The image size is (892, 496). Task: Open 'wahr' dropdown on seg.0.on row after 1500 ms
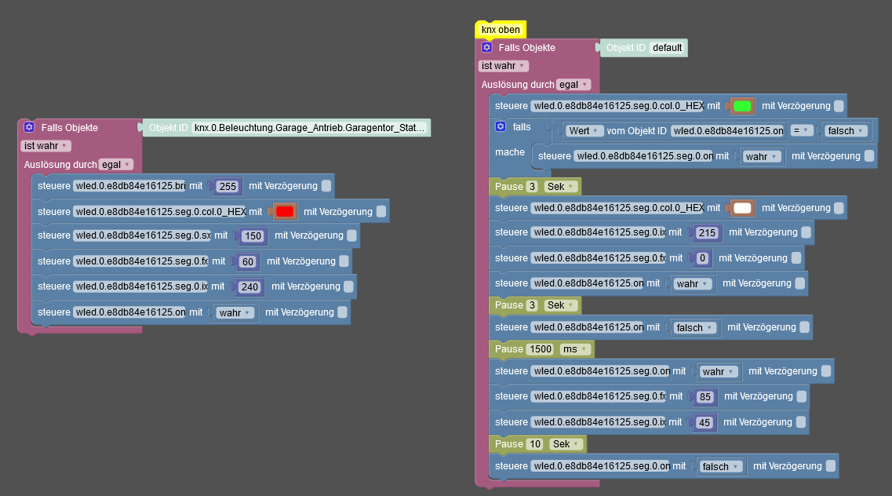718,371
